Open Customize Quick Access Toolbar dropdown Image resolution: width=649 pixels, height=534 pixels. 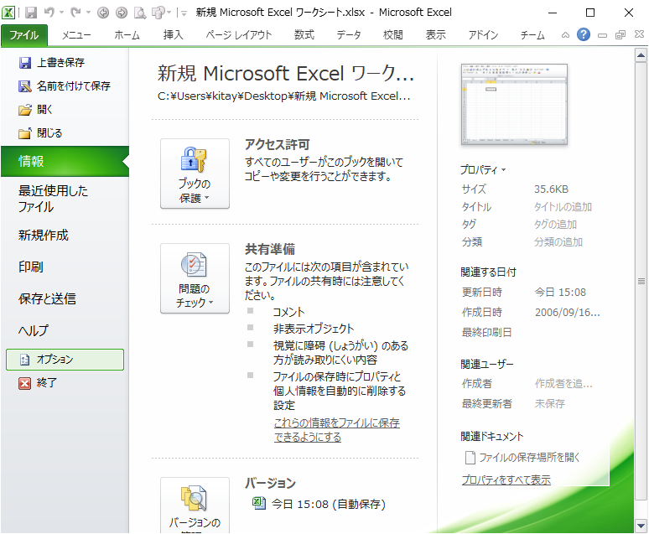184,13
